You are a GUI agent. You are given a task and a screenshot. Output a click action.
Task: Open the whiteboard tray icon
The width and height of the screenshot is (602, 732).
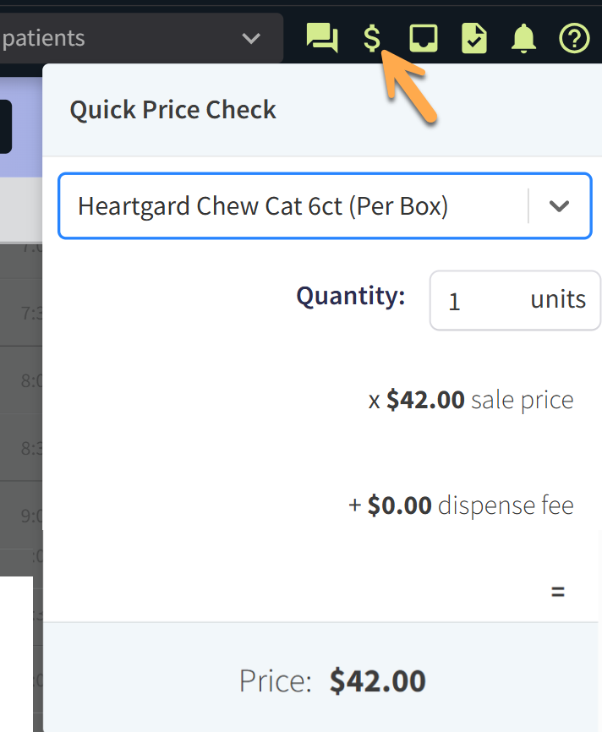[x=423, y=38]
